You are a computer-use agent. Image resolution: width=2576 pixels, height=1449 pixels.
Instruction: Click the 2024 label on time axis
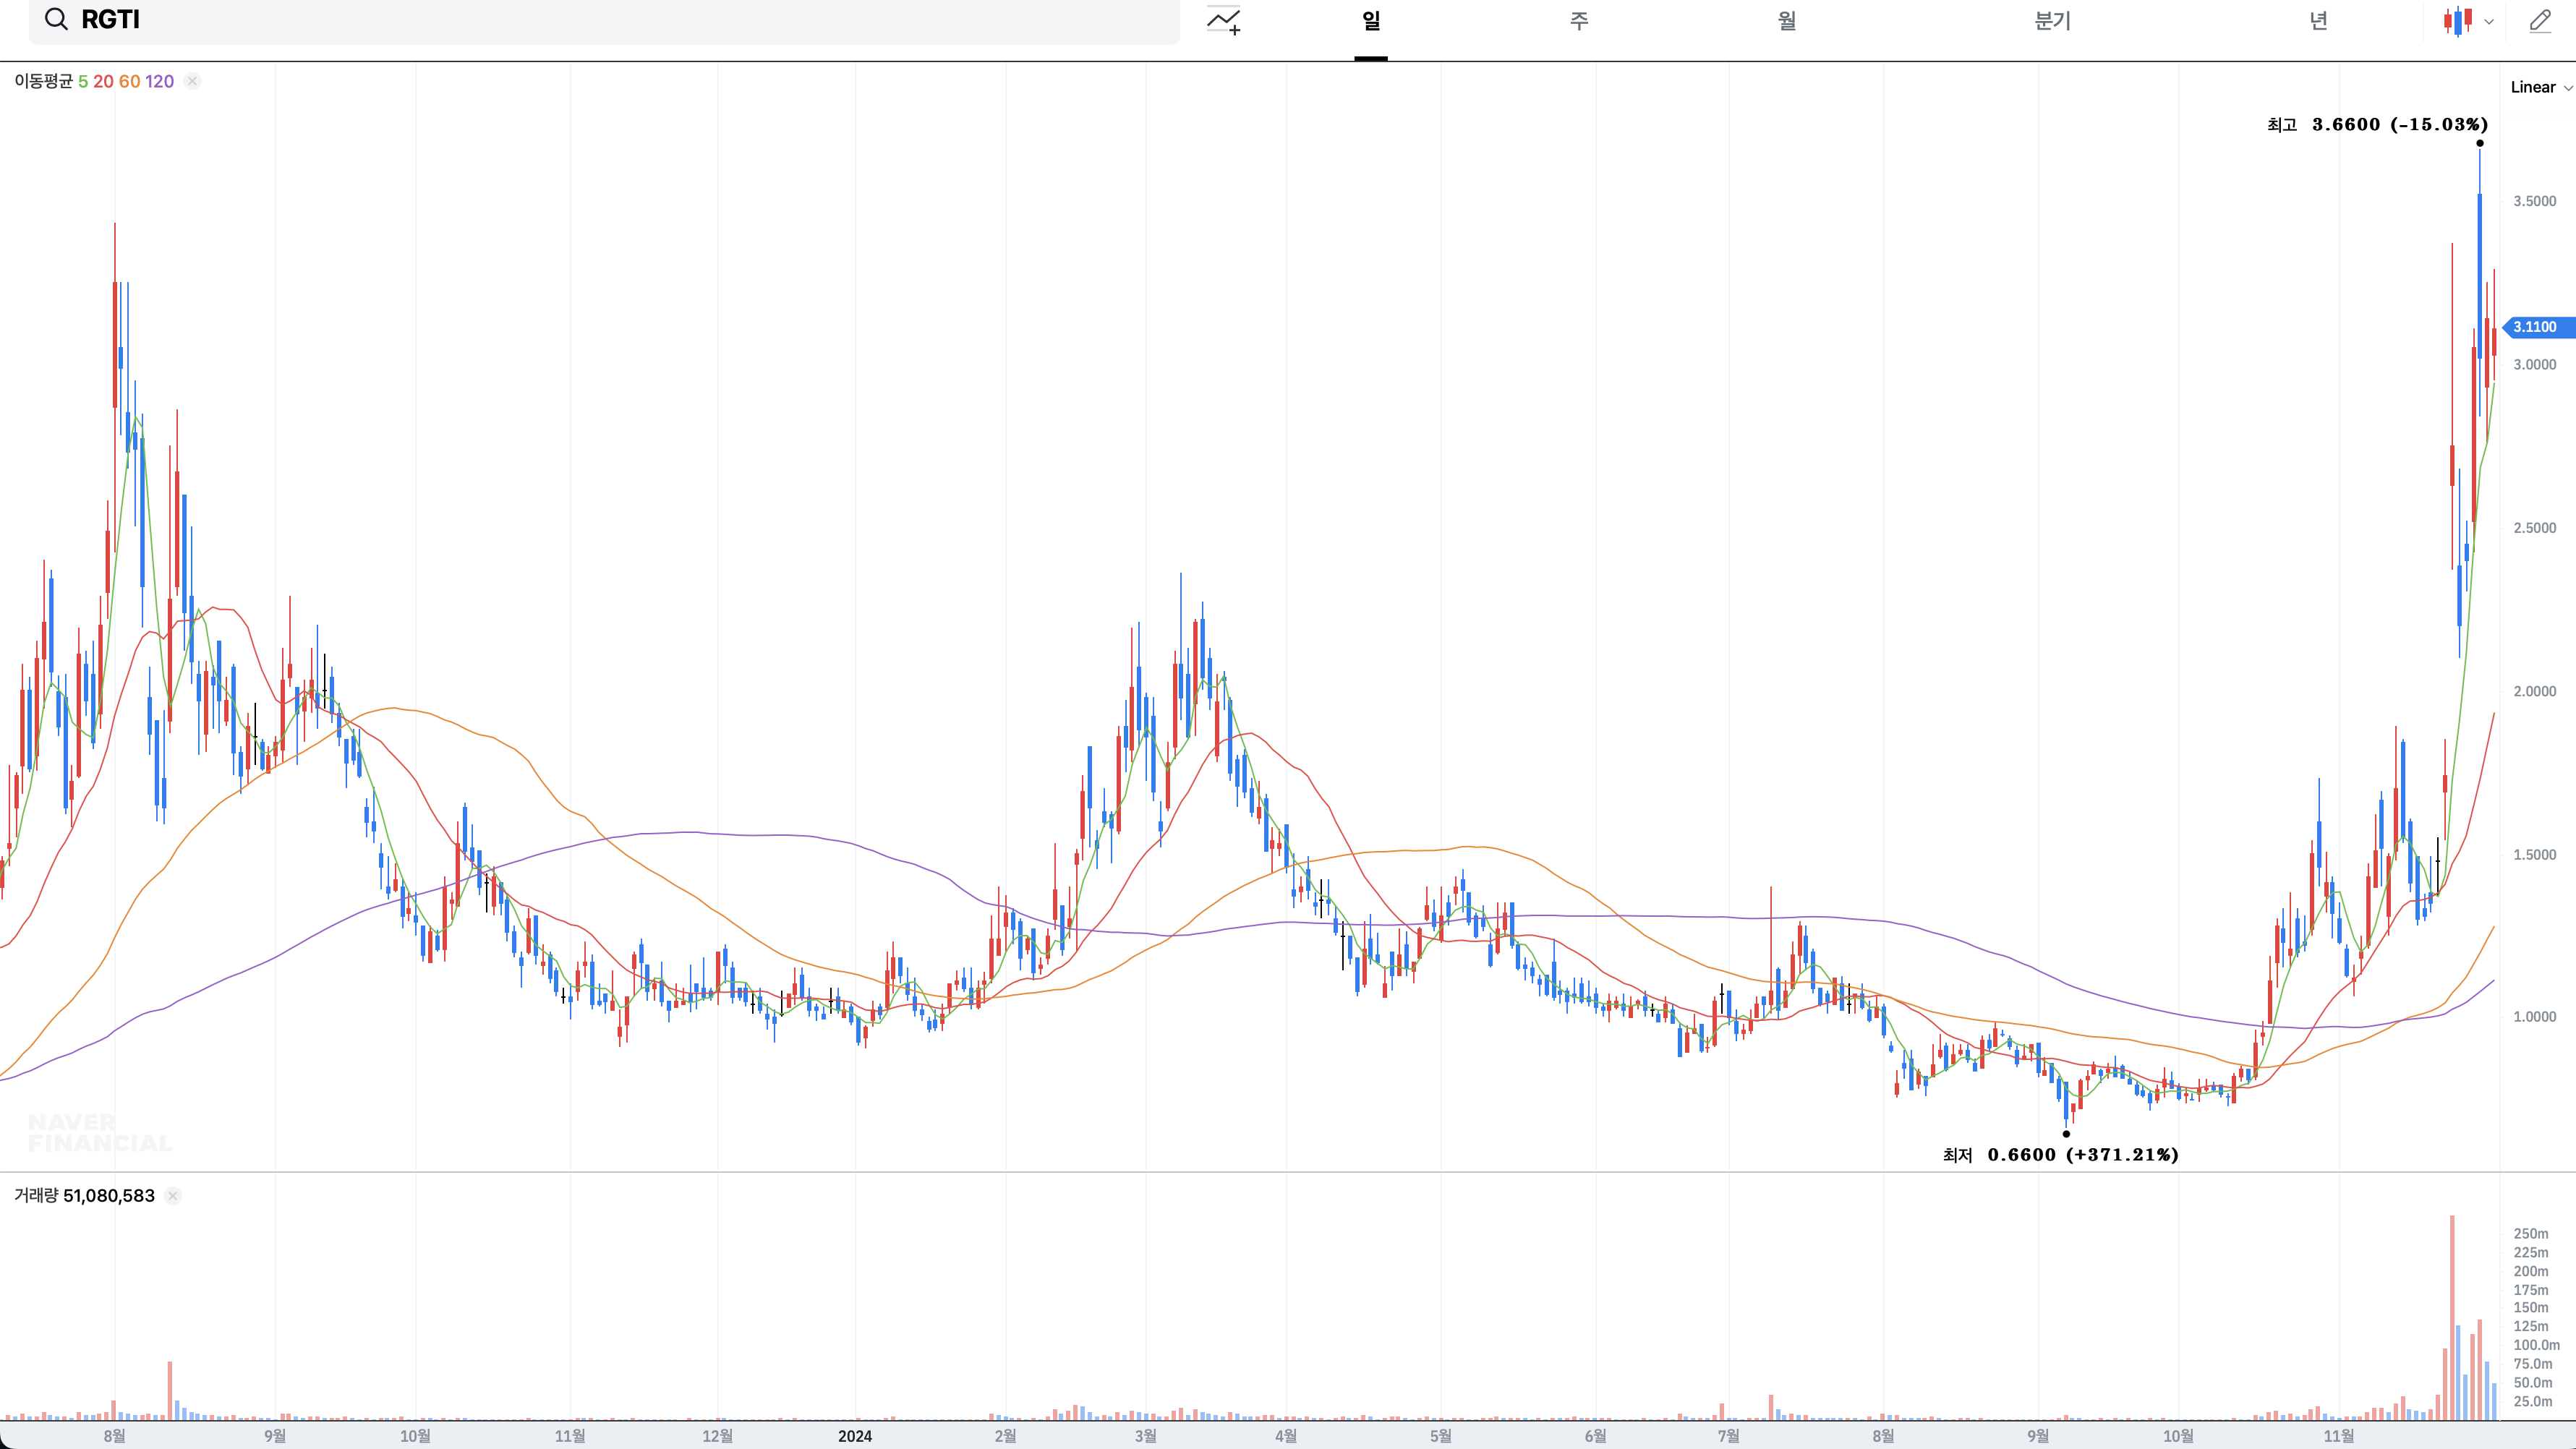pyautogui.click(x=854, y=1436)
